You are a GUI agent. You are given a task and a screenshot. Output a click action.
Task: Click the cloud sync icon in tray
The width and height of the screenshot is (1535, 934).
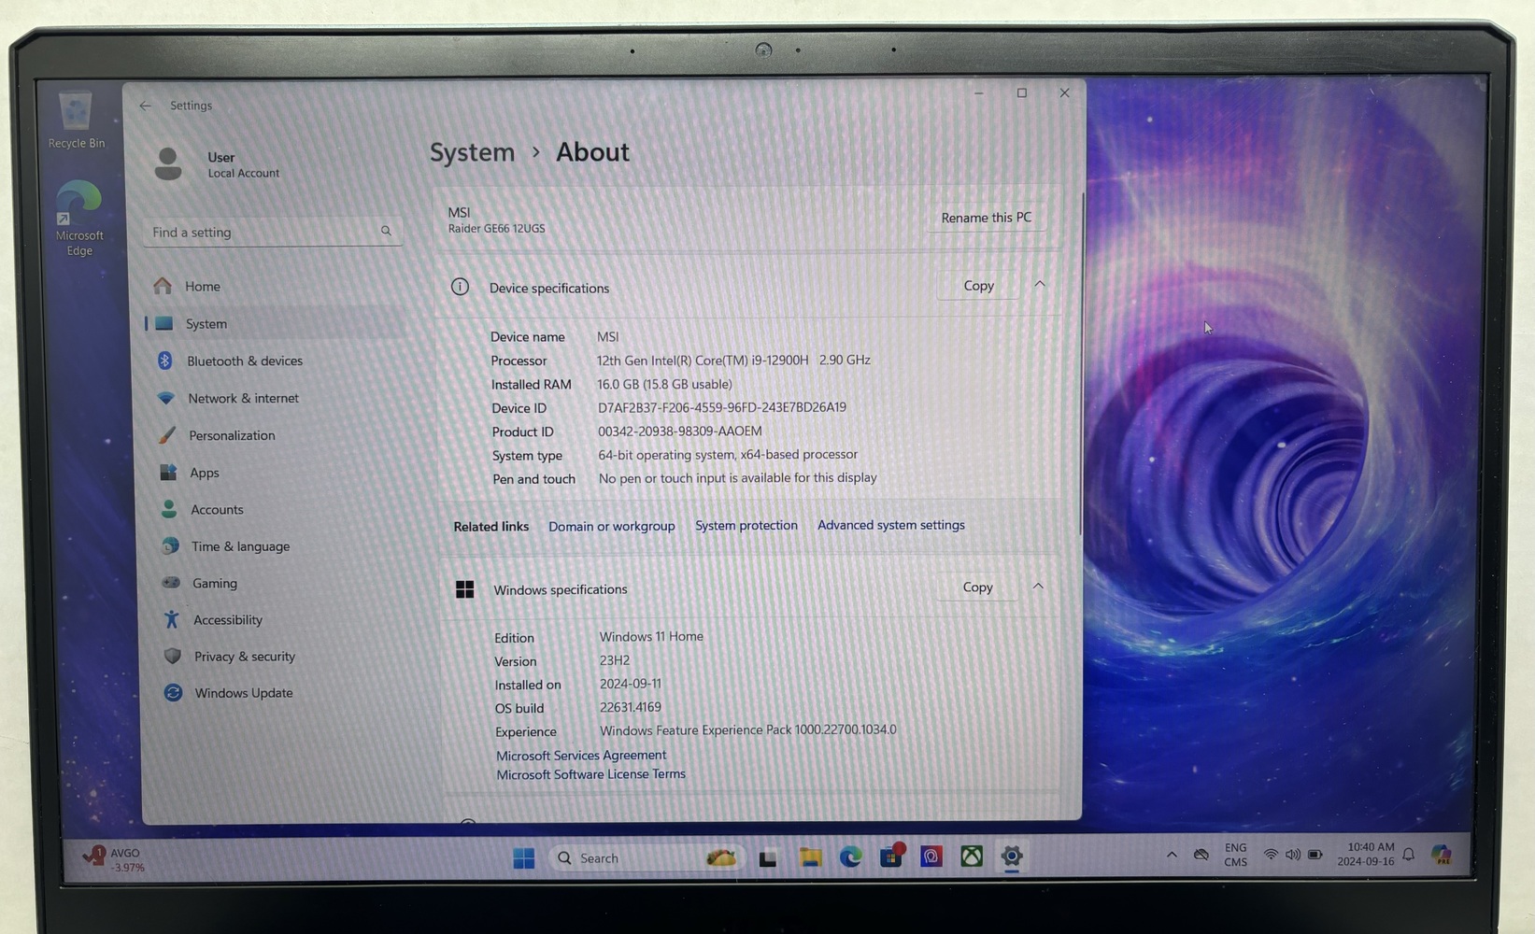(x=1201, y=855)
